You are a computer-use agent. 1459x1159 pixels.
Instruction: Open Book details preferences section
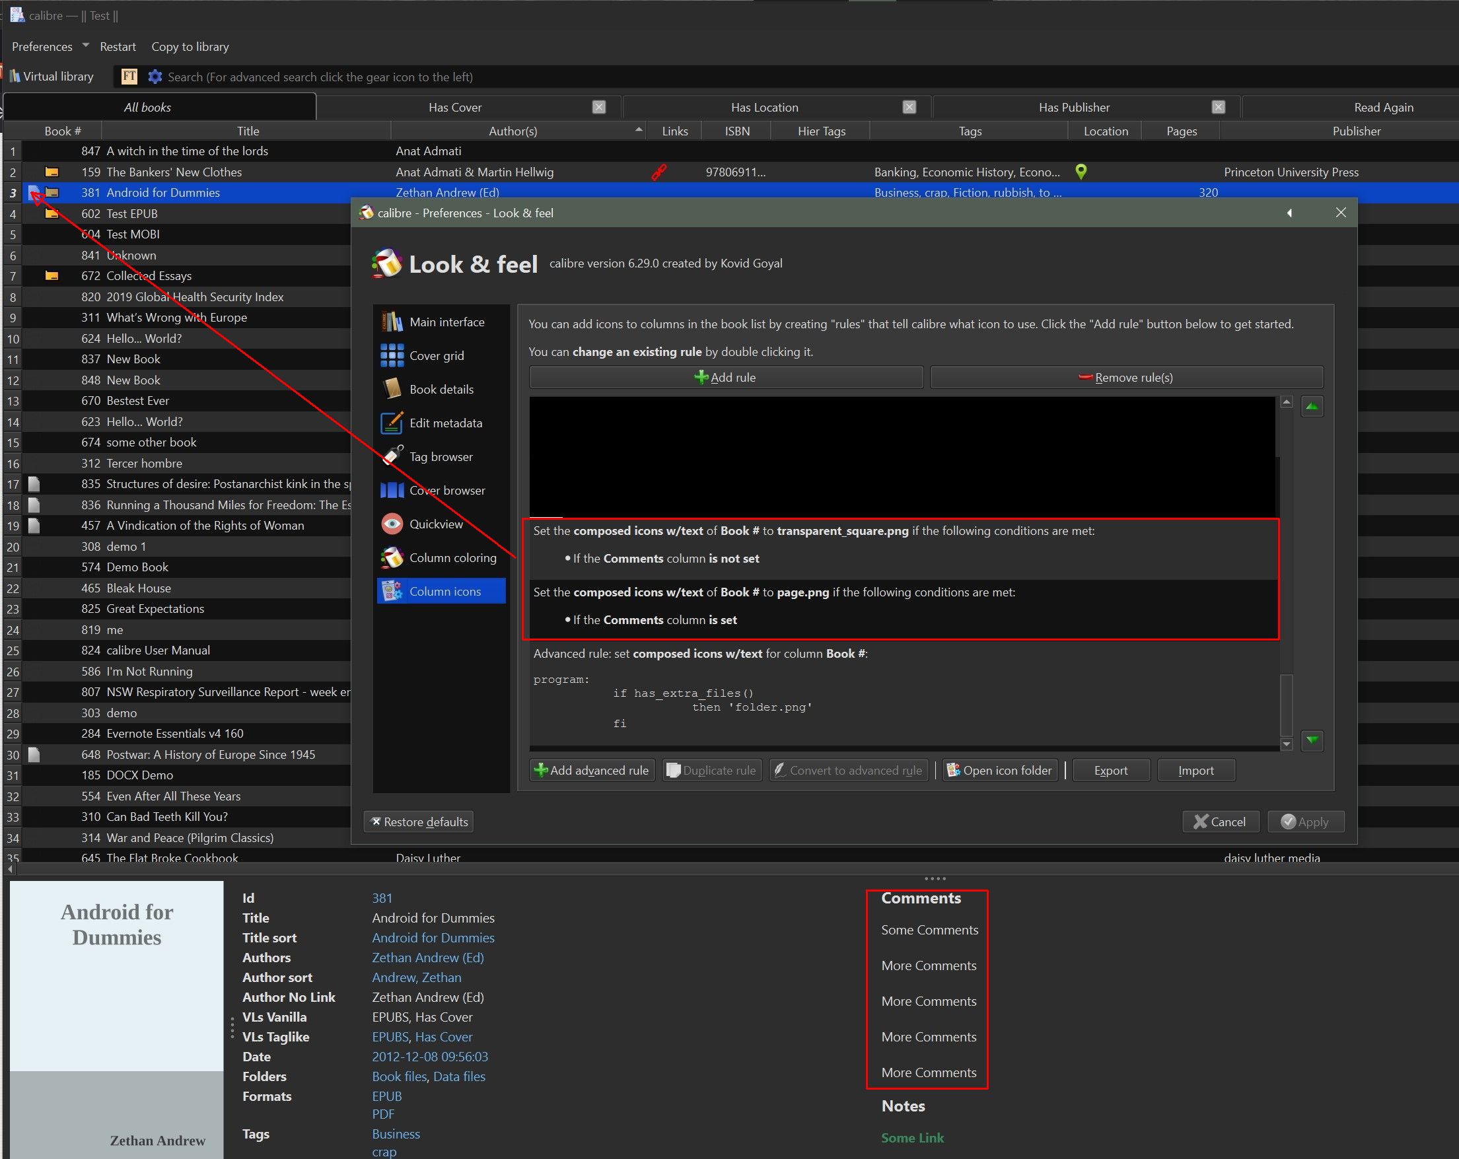(441, 389)
